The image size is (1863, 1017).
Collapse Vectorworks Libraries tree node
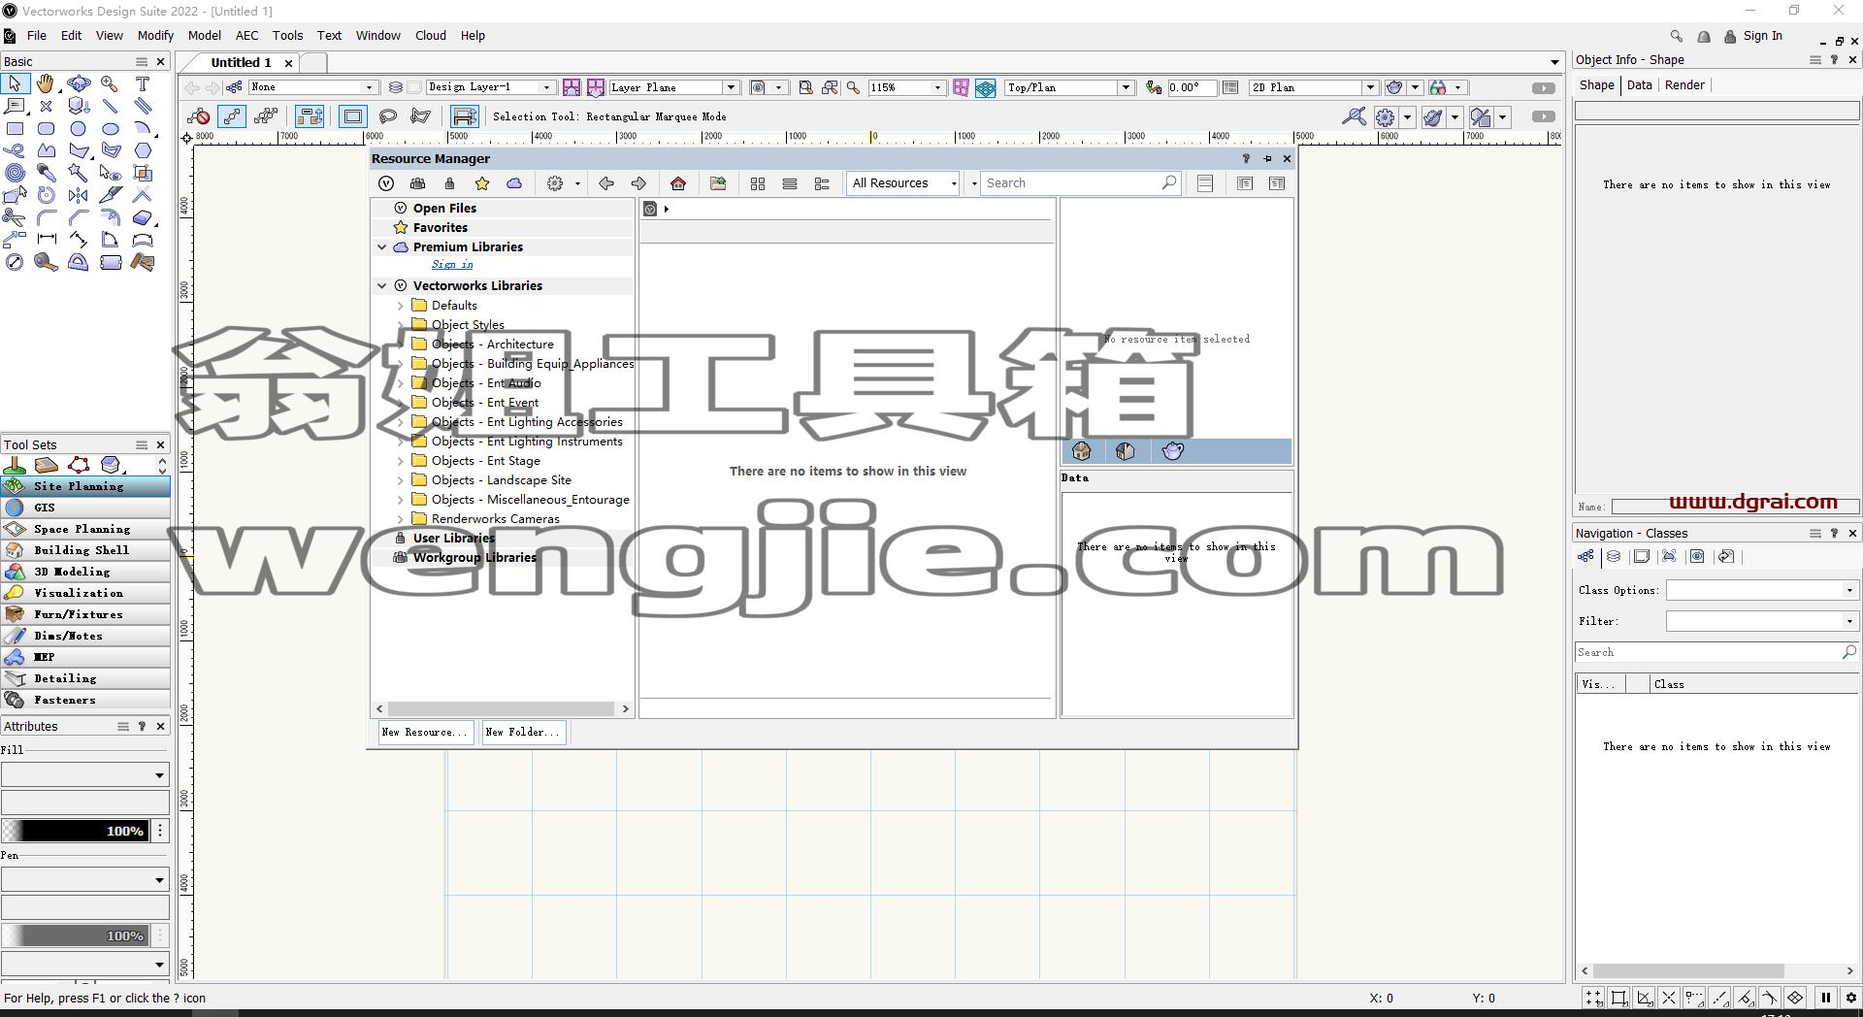[382, 286]
